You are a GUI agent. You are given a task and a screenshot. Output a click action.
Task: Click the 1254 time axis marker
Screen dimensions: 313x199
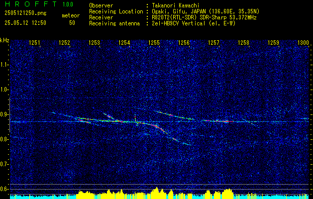tap(124, 42)
